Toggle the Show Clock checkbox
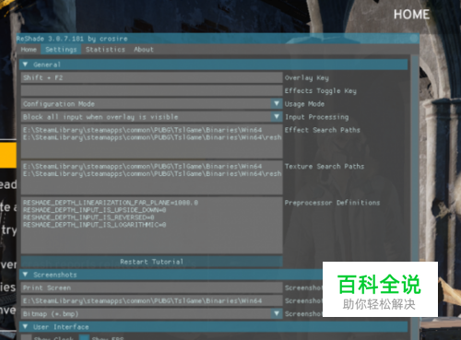The width and height of the screenshot is (461, 340). [27, 337]
